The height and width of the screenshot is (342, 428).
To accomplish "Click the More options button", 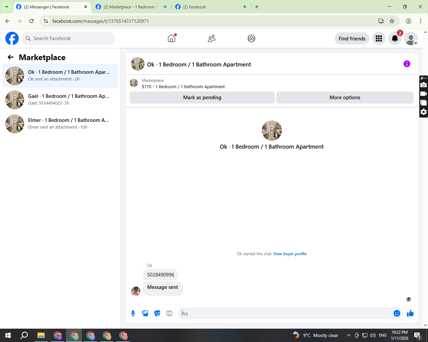I will click(345, 98).
